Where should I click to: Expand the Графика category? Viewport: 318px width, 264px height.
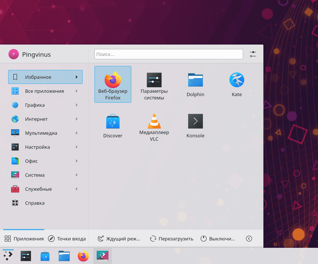tap(45, 105)
